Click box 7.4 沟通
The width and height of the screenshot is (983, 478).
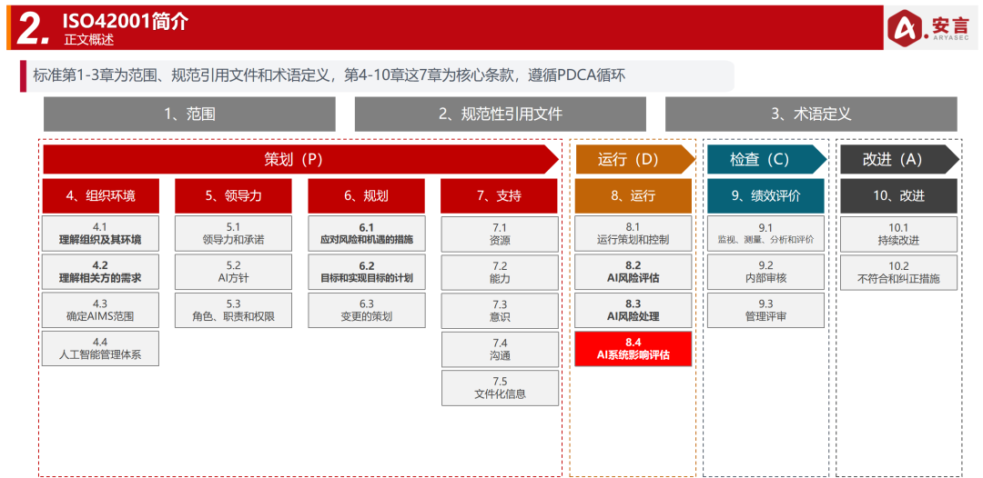point(500,349)
